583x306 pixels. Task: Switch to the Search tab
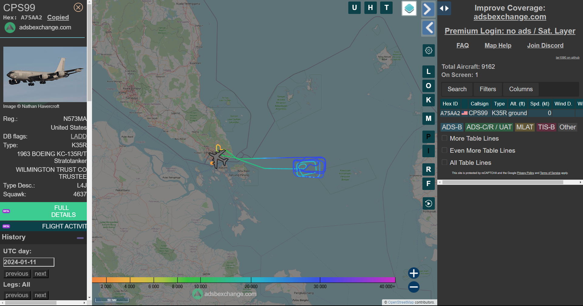click(457, 89)
